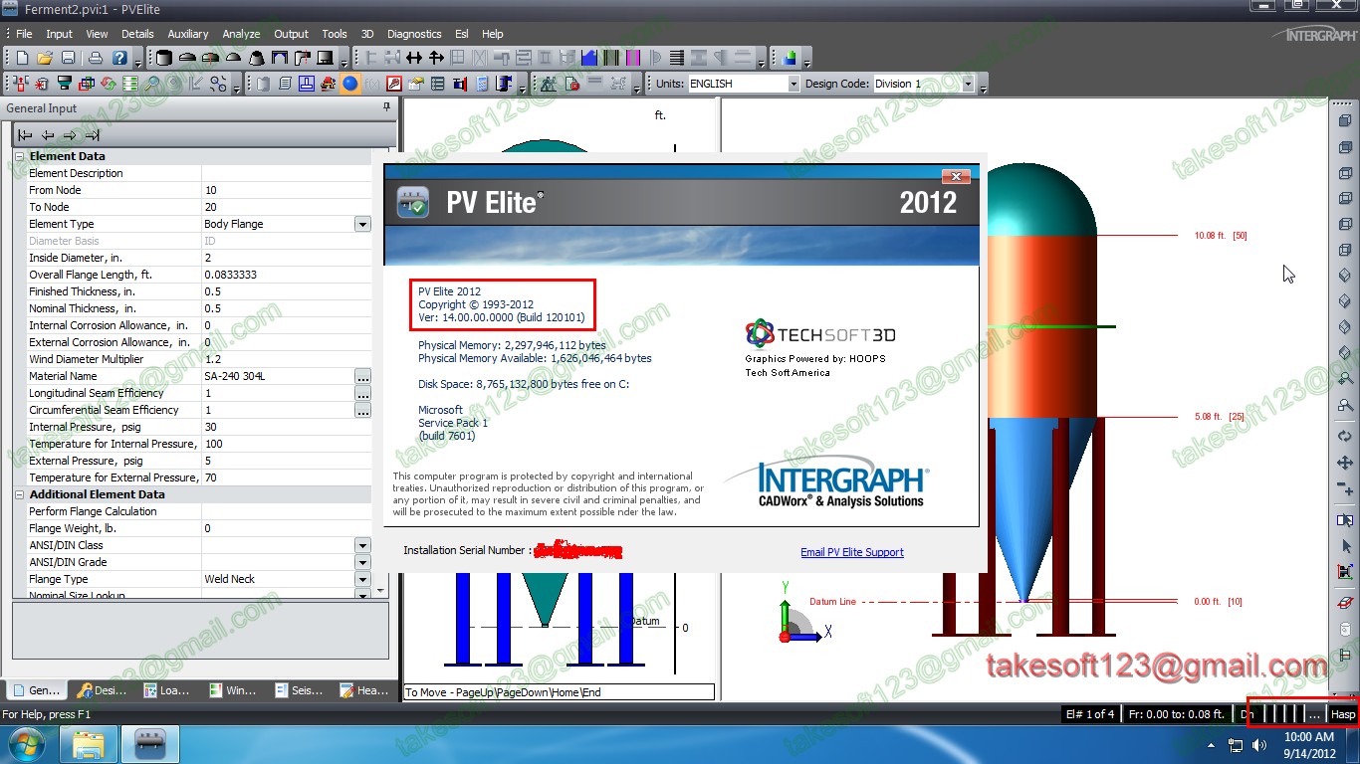Click Circumferential Seam Efficiency ellipsis button

pos(362,411)
